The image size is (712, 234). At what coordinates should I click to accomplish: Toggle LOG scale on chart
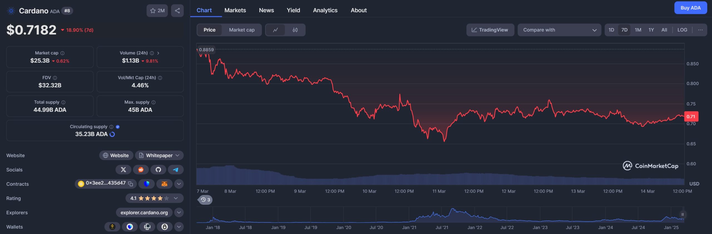(682, 30)
